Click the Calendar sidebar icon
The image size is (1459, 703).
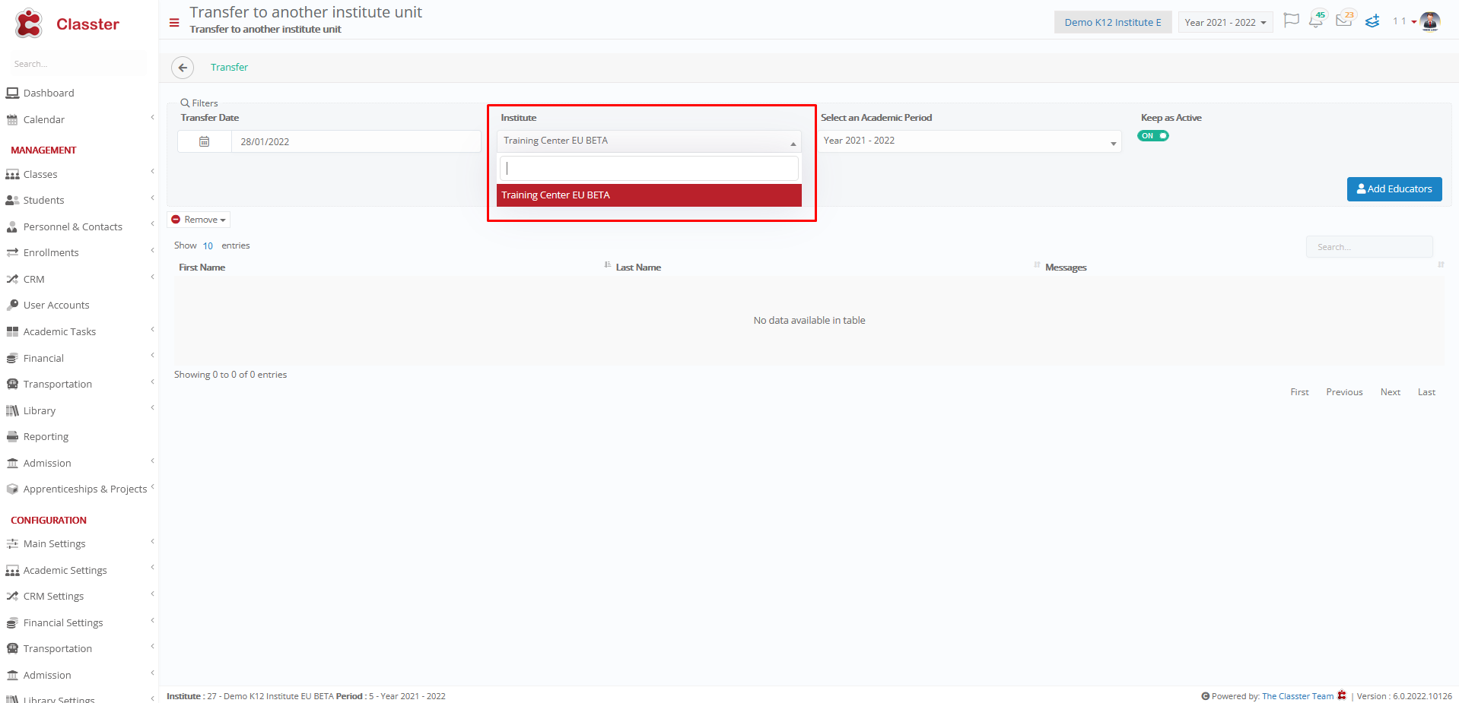12,119
